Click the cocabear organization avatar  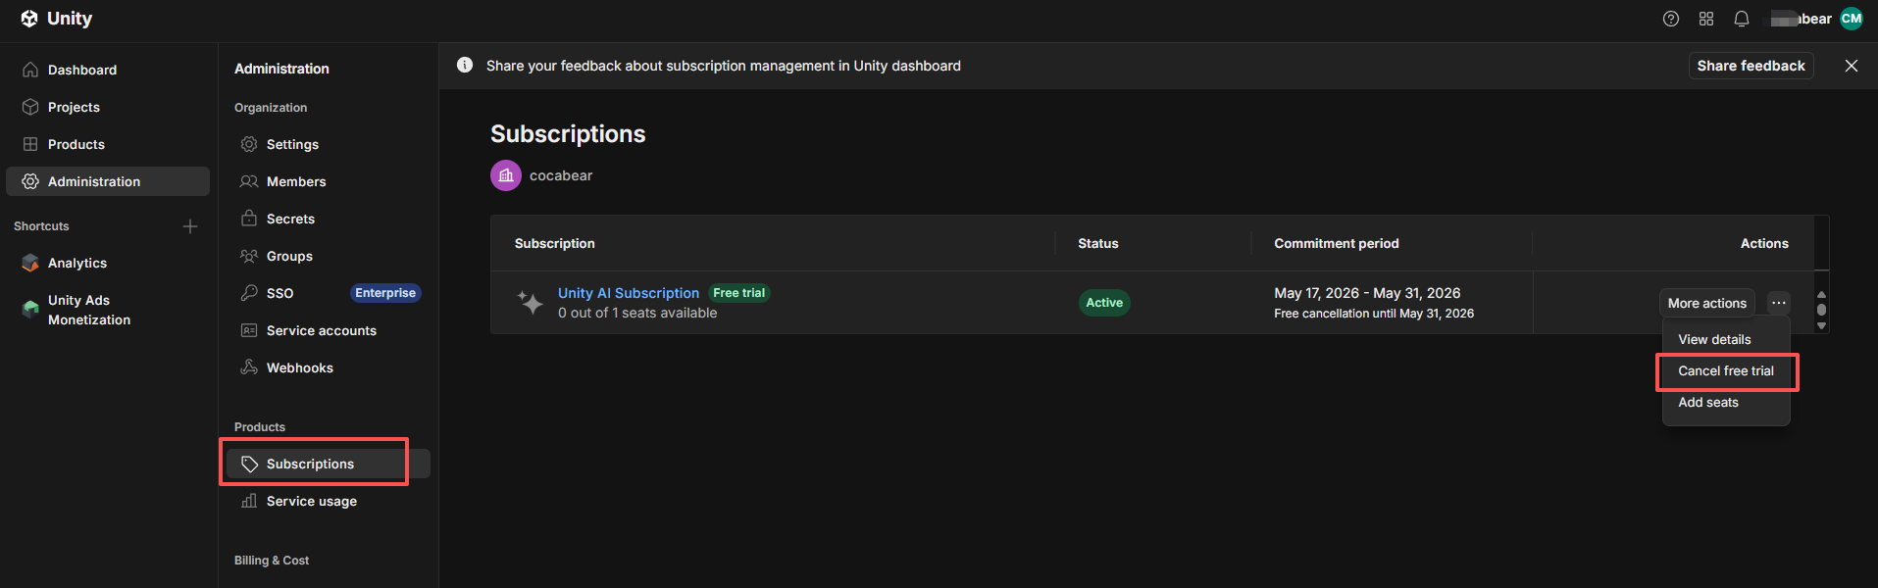tap(506, 175)
